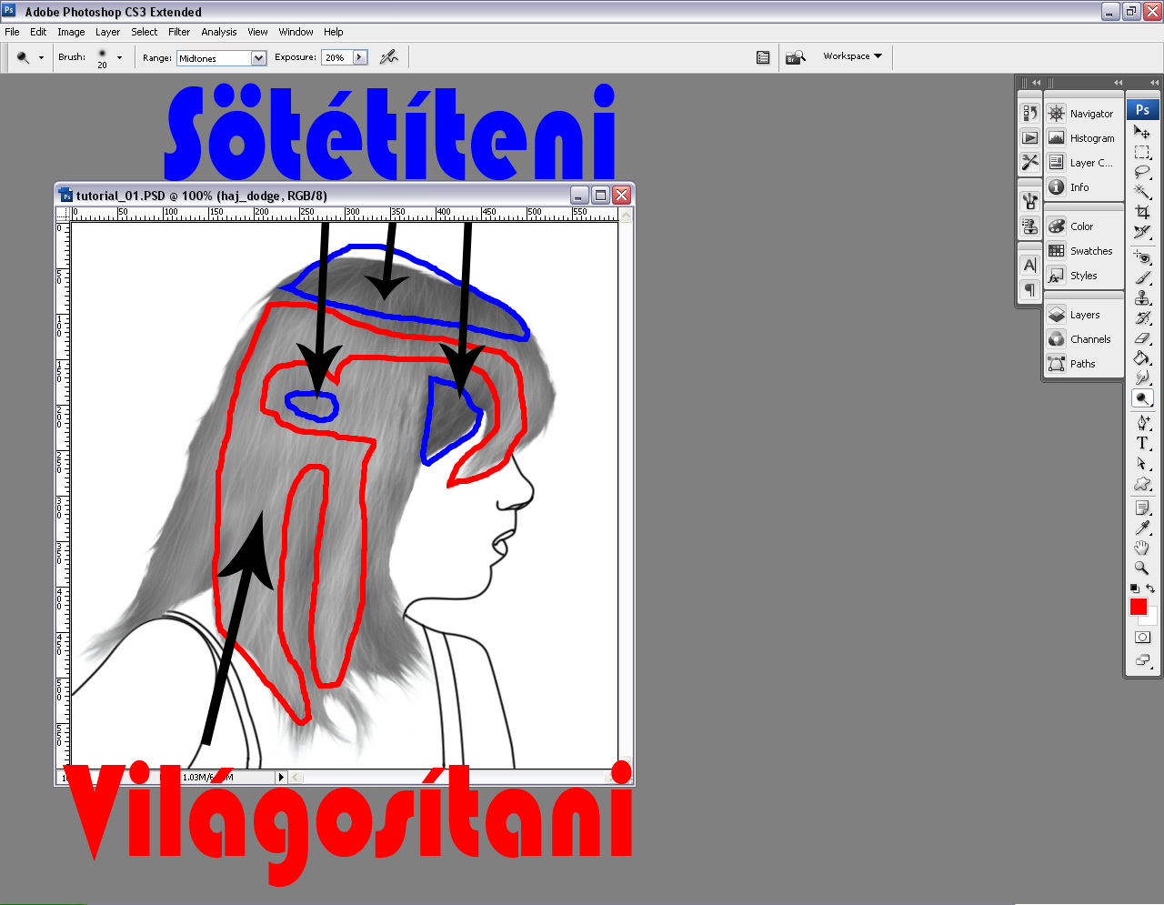
Task: Activate the Eyedropper tool
Action: point(1142,528)
